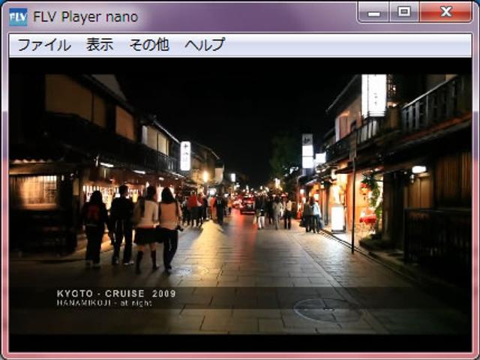Open the その他 menu
Image resolution: width=480 pixels, height=360 pixels.
pyautogui.click(x=149, y=45)
